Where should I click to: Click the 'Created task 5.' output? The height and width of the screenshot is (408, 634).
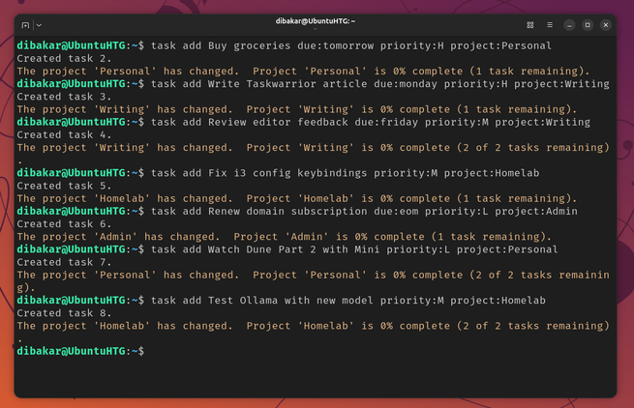click(64, 186)
